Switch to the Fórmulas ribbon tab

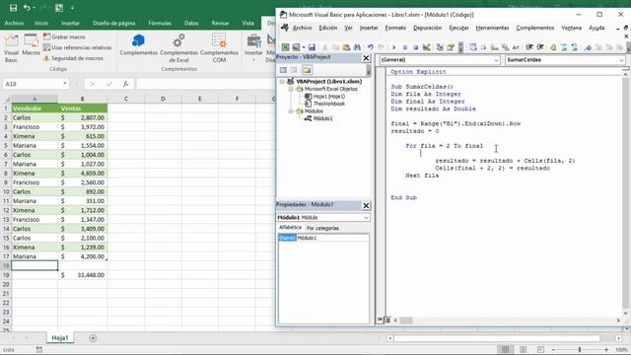[x=160, y=24]
